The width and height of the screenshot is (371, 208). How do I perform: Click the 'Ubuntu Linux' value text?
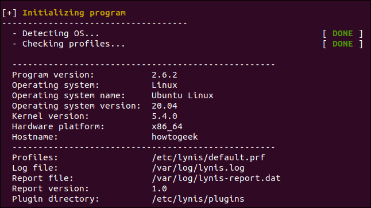click(183, 95)
